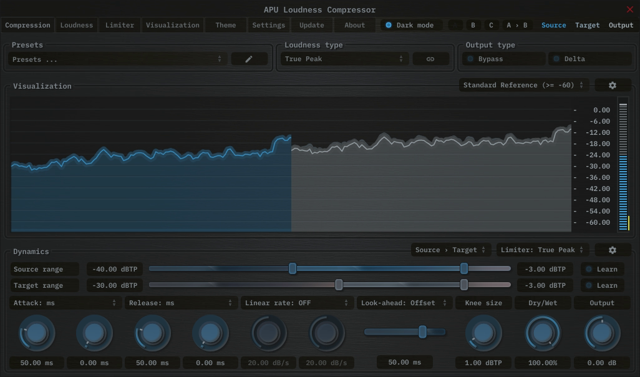The width and height of the screenshot is (640, 377).
Task: Open the Settings tab
Action: coord(268,25)
